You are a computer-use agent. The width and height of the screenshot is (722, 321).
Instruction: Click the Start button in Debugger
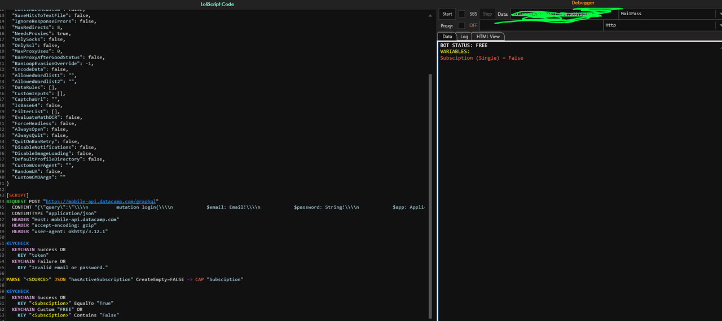pyautogui.click(x=447, y=14)
